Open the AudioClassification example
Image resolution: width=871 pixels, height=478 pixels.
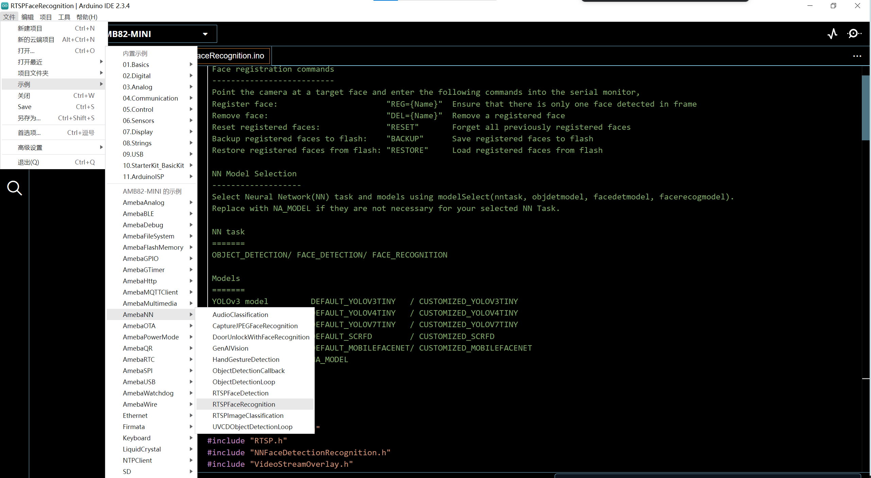click(x=255, y=315)
